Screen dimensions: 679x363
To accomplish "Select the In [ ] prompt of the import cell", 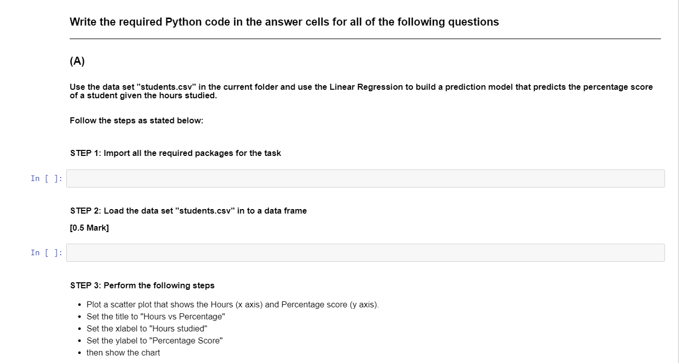I will [x=47, y=178].
